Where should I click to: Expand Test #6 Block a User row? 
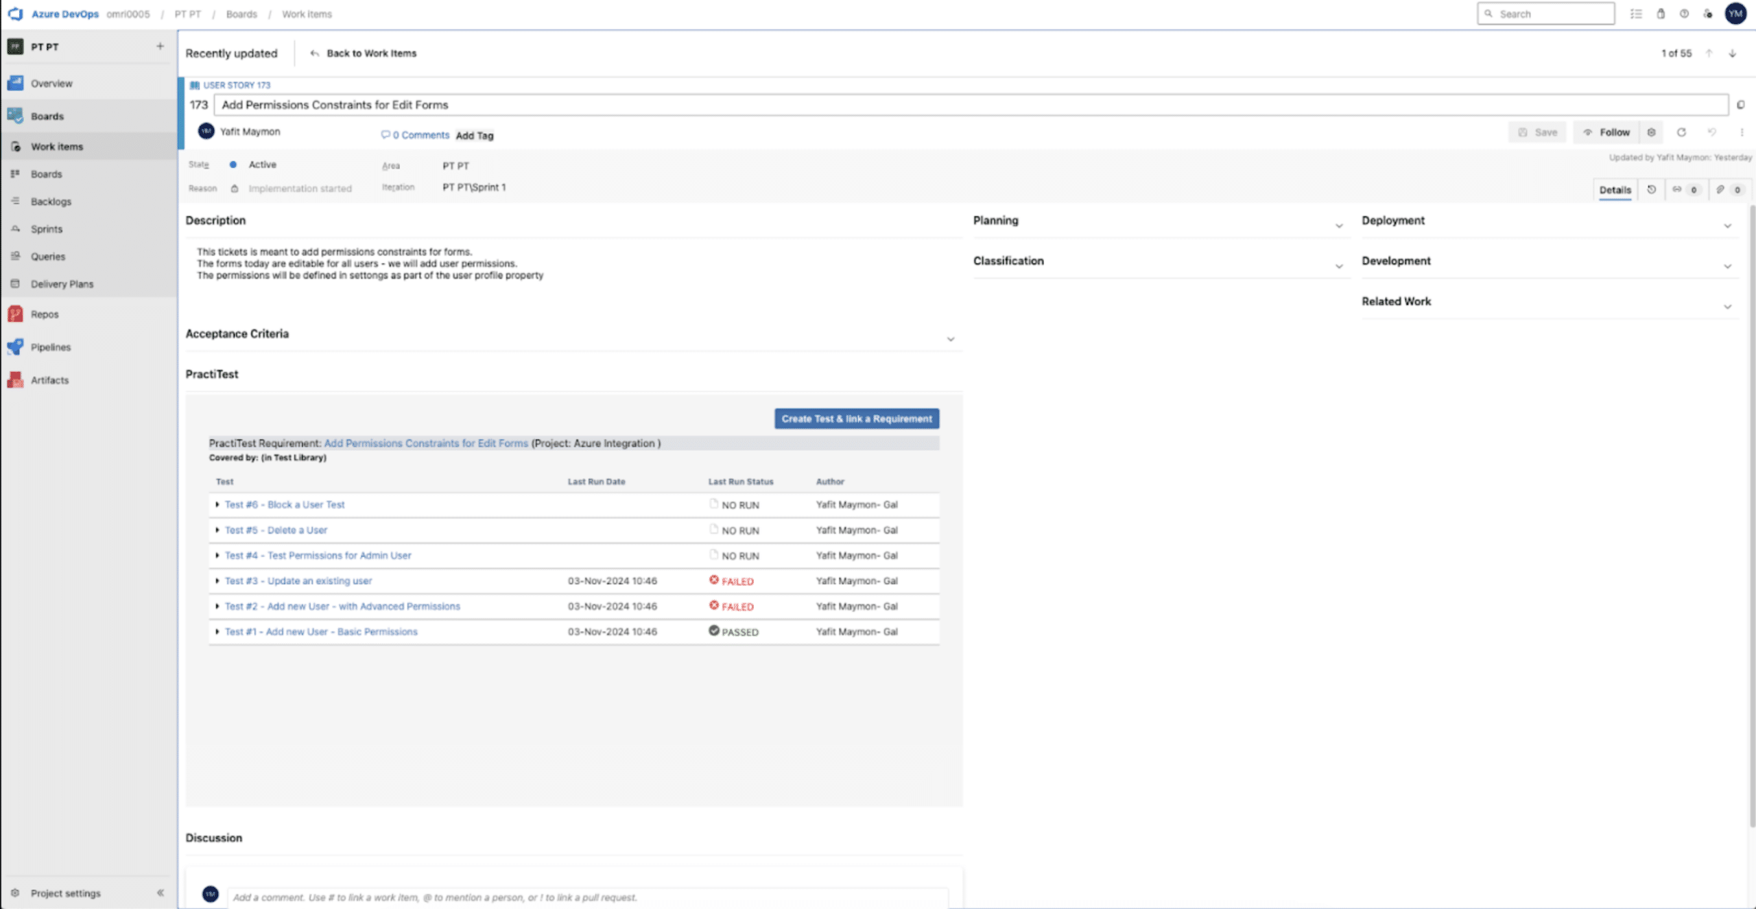[217, 505]
